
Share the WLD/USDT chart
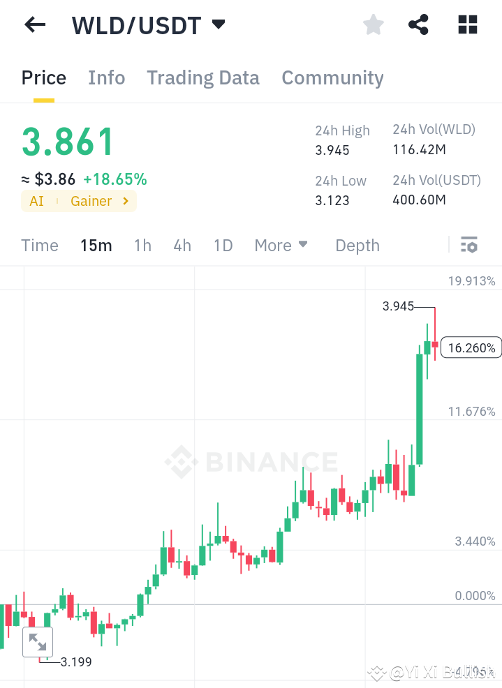pyautogui.click(x=418, y=24)
